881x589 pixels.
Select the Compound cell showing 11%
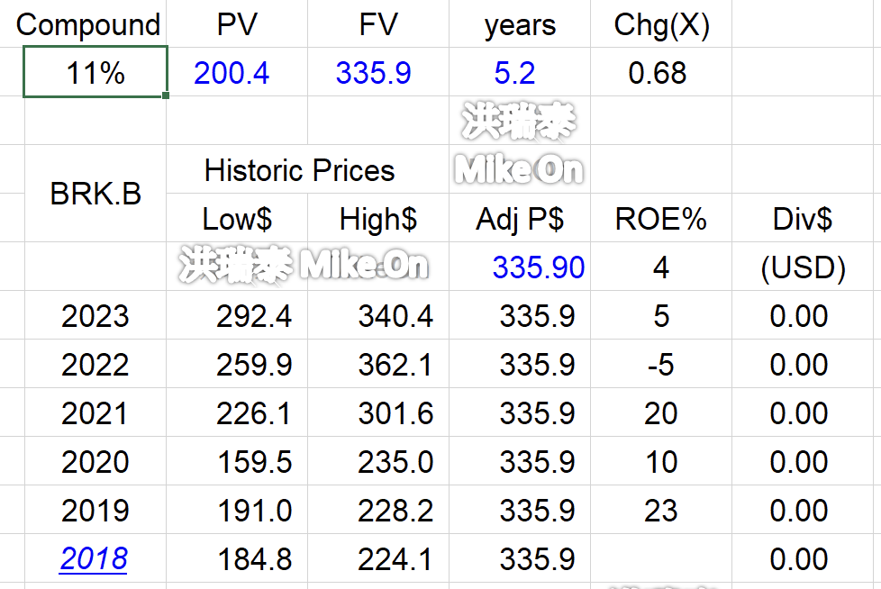coord(95,72)
